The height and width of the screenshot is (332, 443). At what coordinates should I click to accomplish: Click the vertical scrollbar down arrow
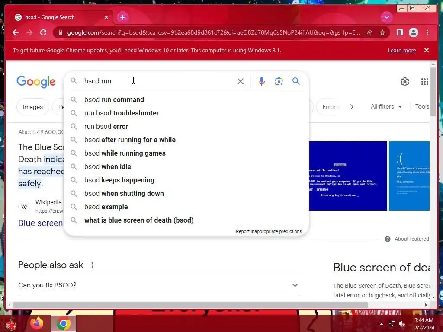point(433,297)
